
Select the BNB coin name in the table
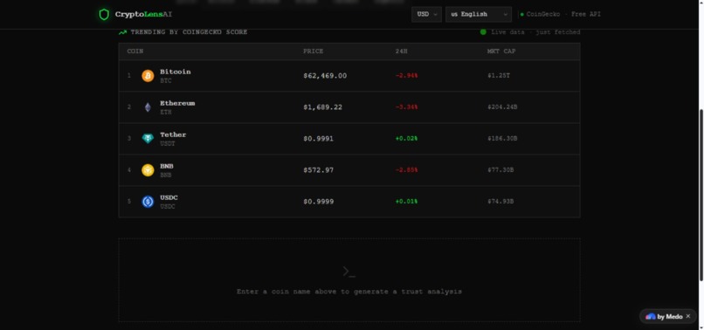[x=167, y=166]
